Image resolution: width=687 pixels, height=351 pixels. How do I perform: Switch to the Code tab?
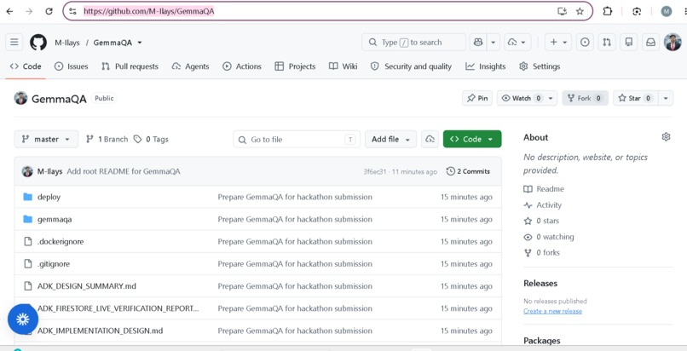point(26,66)
